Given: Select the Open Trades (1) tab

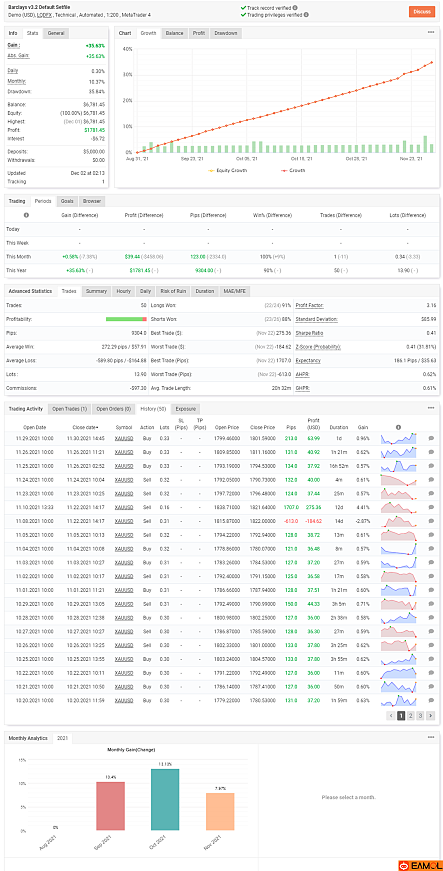Looking at the screenshot, I should pos(69,409).
